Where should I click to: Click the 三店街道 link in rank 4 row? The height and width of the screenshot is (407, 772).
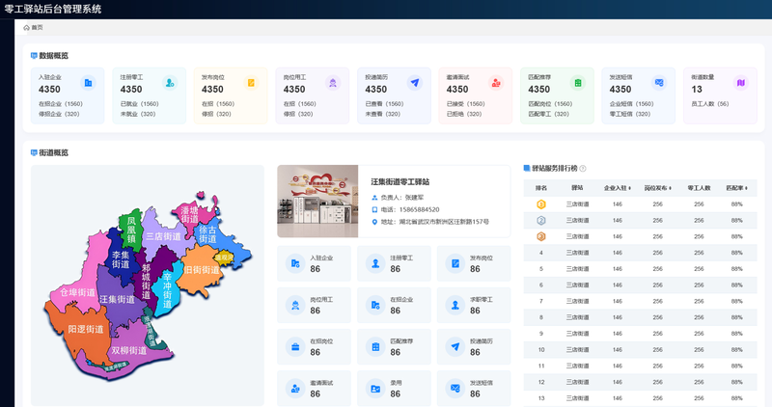point(577,253)
